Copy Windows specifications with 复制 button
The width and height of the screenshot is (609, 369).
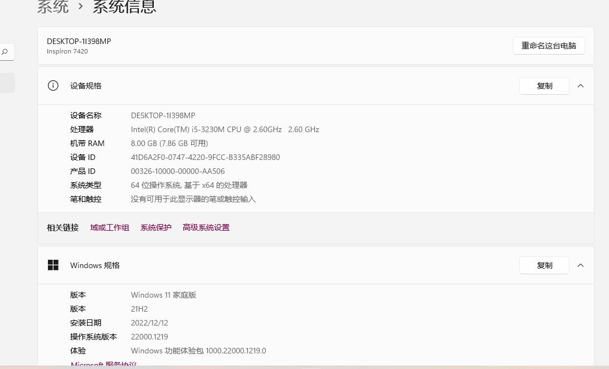pos(544,265)
